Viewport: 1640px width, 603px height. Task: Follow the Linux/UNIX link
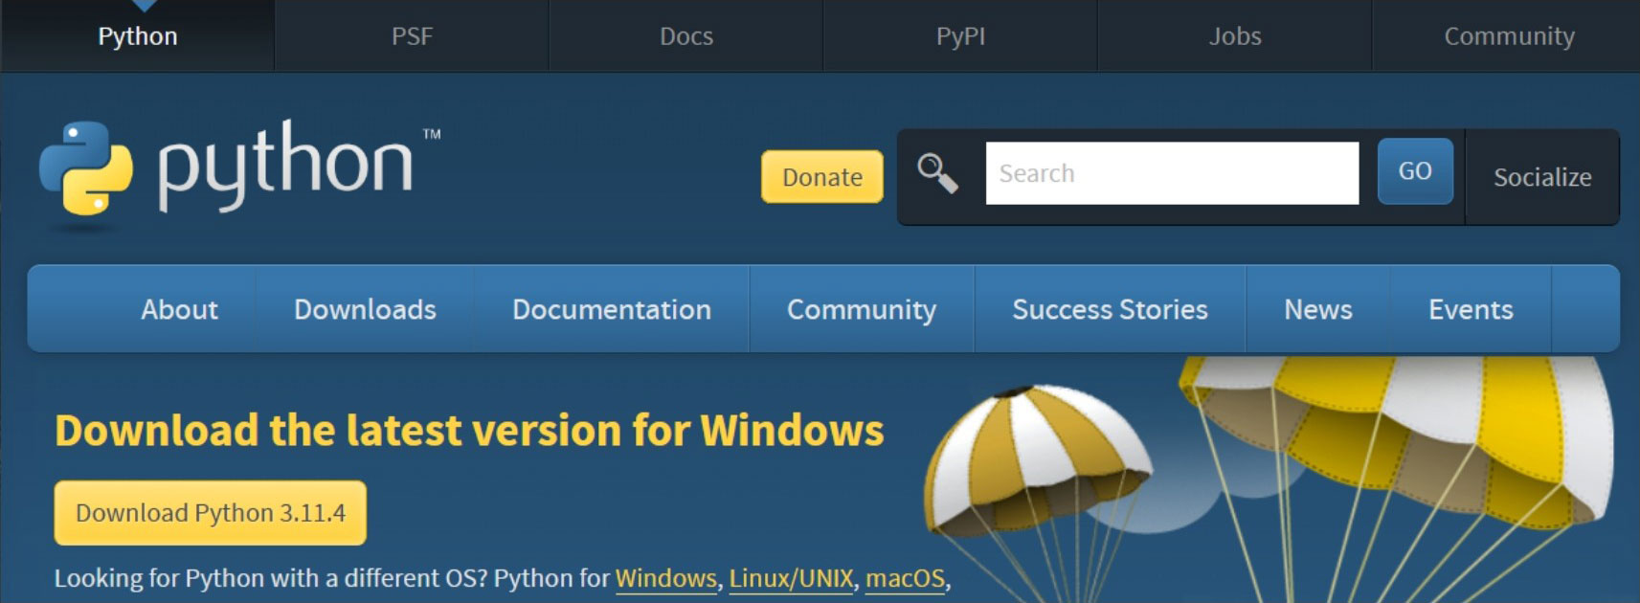791,578
